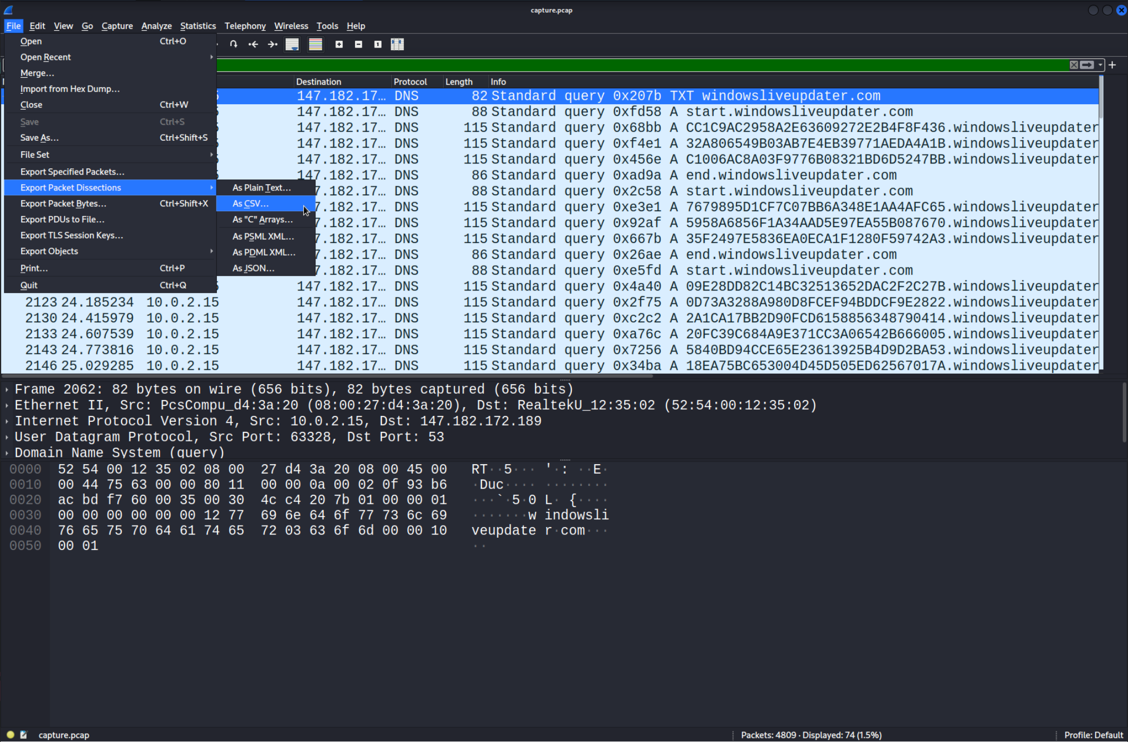Choose As CSV export option
This screenshot has width=1128, height=742.
click(x=266, y=203)
